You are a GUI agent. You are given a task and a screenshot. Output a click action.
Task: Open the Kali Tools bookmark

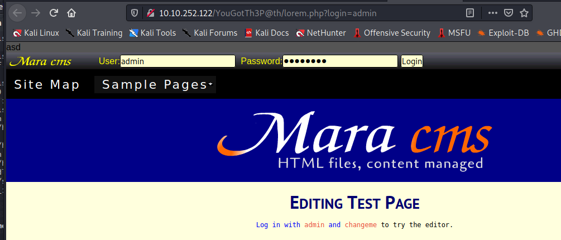[152, 33]
